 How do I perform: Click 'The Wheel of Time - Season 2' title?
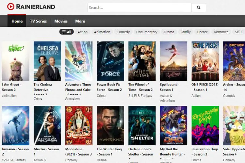[x=140, y=87]
